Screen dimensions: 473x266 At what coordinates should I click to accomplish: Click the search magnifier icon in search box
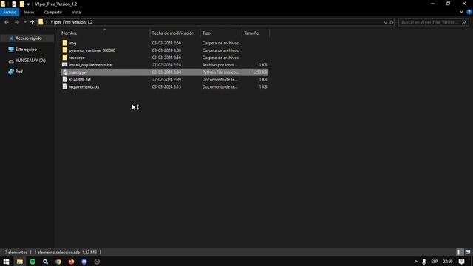[463, 22]
